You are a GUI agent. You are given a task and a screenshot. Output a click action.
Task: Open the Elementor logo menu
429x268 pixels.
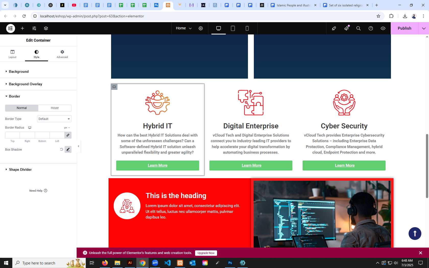[10, 28]
